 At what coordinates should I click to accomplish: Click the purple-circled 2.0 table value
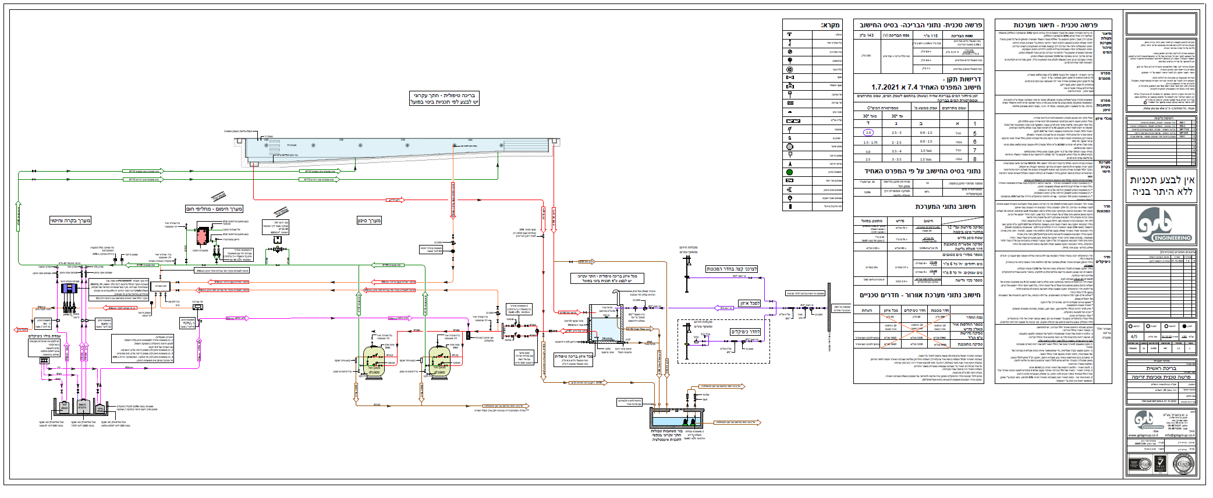click(868, 133)
